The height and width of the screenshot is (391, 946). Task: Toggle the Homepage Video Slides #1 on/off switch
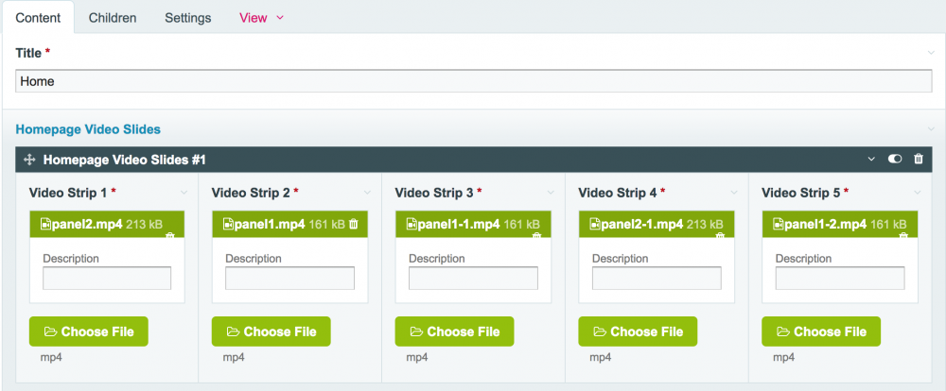click(x=895, y=160)
